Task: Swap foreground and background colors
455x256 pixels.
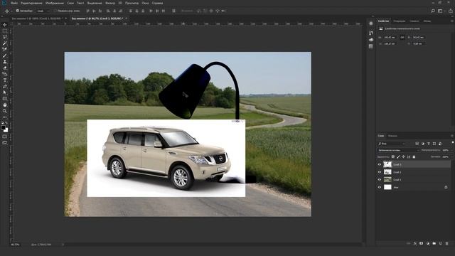Action: [6, 123]
